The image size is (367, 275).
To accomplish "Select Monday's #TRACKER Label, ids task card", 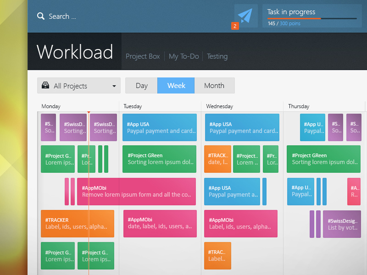I will (78, 224).
